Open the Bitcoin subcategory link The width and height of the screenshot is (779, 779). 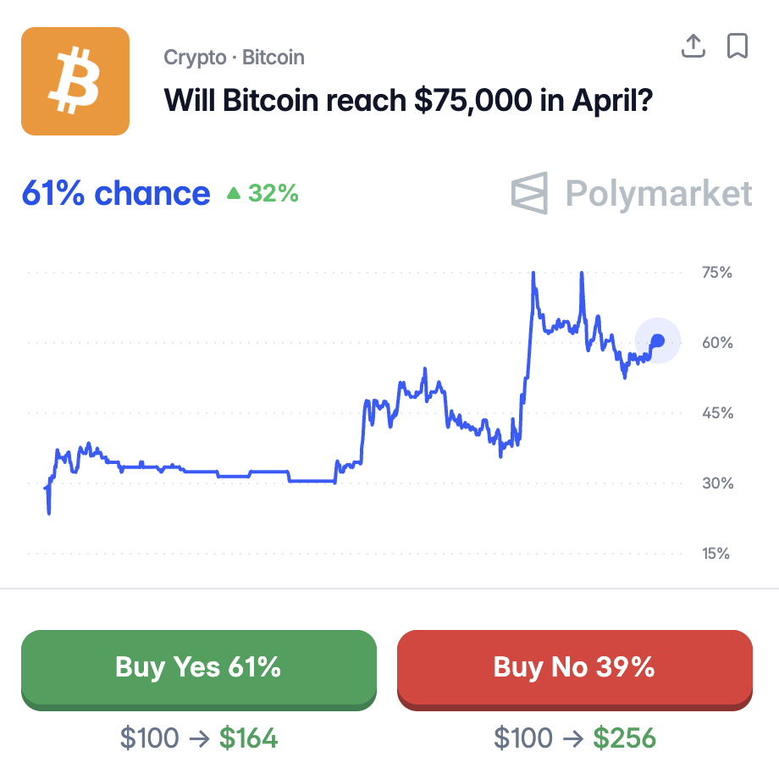pos(273,58)
